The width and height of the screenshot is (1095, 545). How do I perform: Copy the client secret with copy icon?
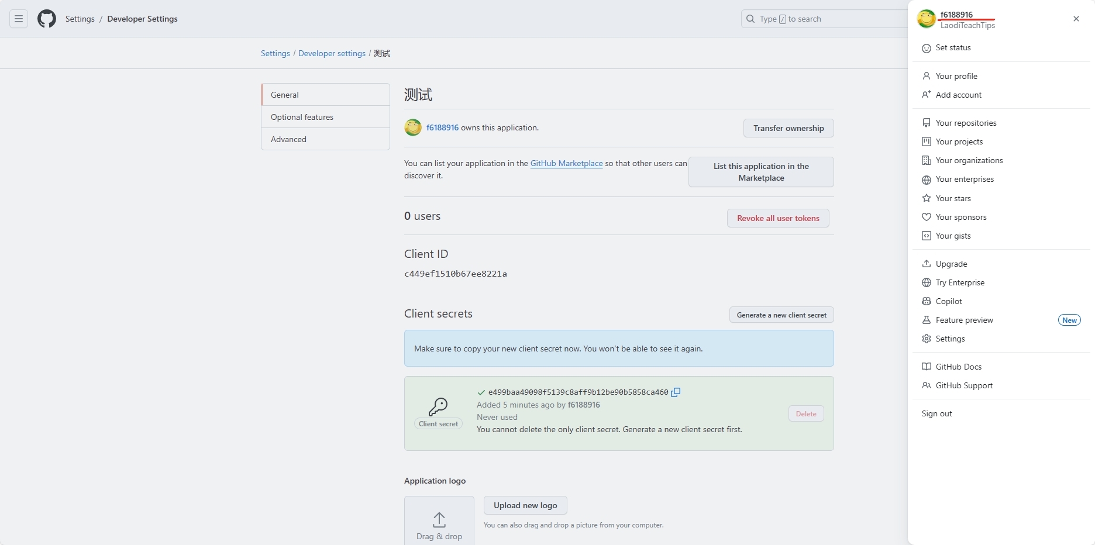click(676, 392)
